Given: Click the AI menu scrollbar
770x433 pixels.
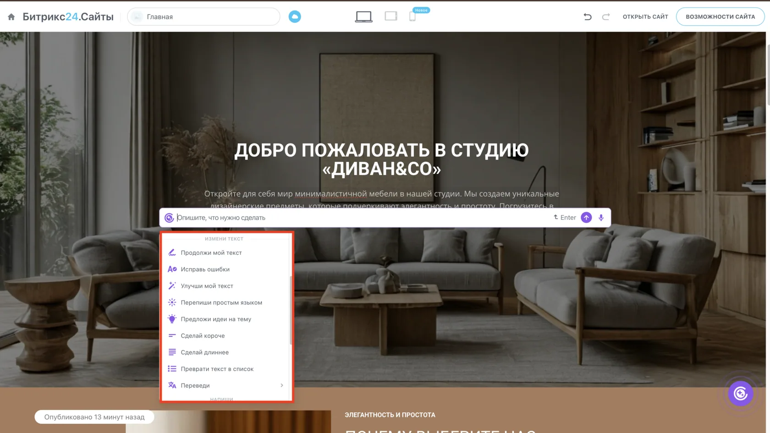Looking at the screenshot, I should click(291, 310).
